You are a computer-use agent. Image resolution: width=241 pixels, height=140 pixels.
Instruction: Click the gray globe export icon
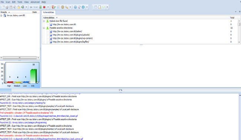[x=15, y=7]
